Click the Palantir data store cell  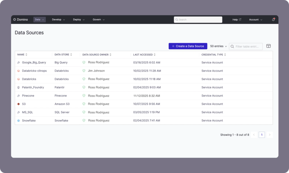pos(60,87)
